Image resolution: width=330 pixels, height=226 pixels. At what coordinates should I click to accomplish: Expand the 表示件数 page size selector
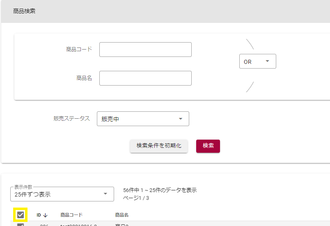pos(62,194)
